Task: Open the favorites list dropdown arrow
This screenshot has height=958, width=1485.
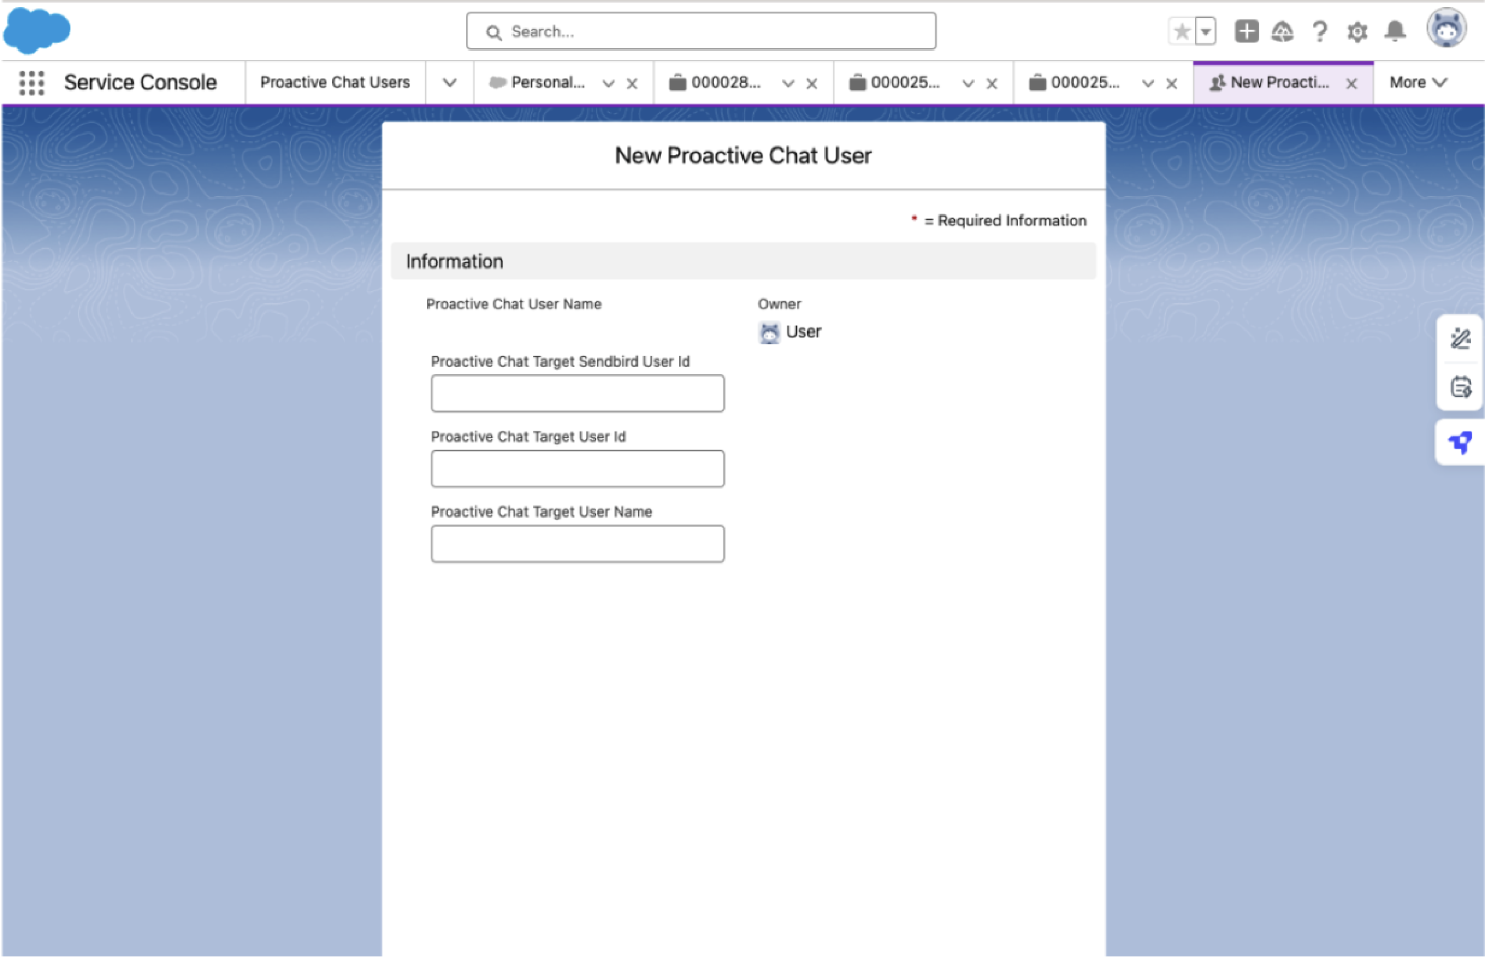Action: (1206, 31)
